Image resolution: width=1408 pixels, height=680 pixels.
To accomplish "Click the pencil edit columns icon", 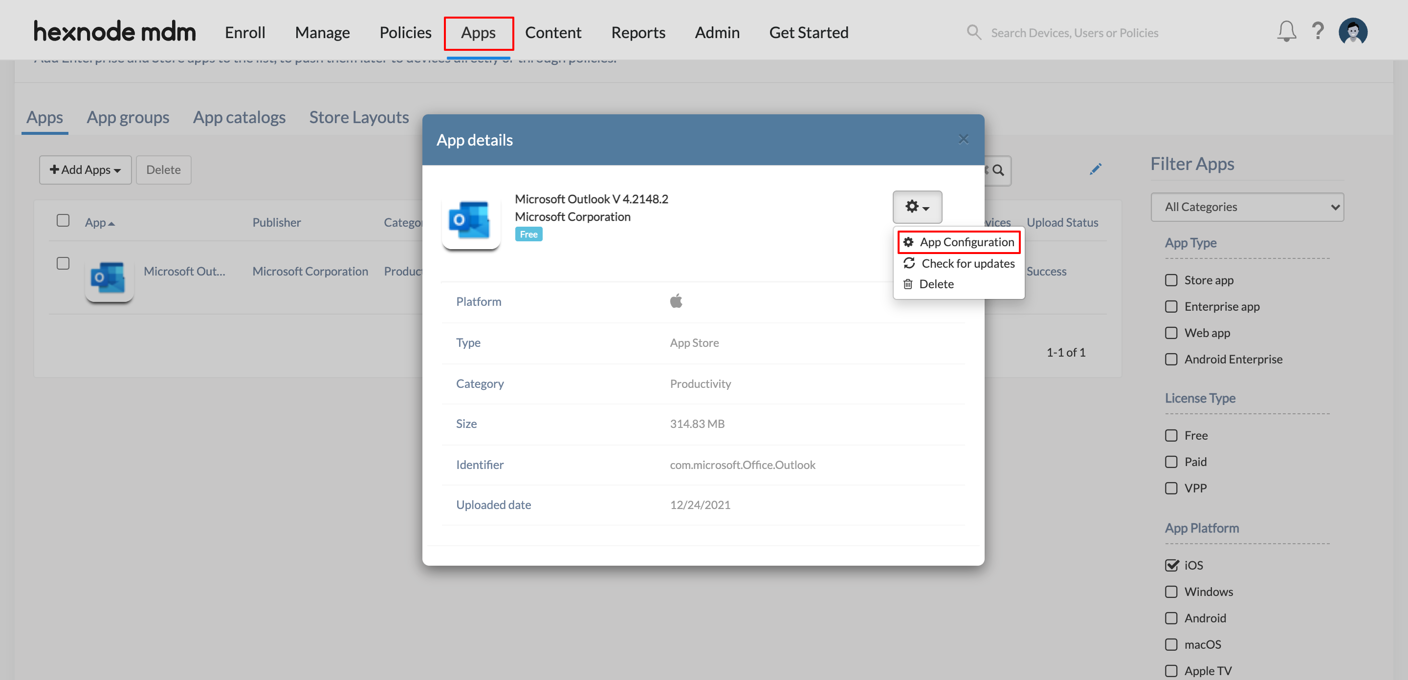I will (1095, 170).
